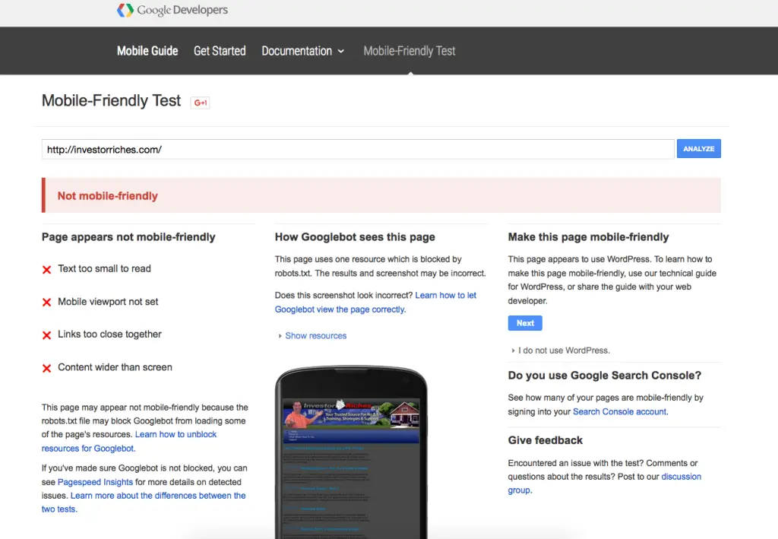Go to Get Started page
Screen dimensions: 778x539
pyautogui.click(x=220, y=51)
